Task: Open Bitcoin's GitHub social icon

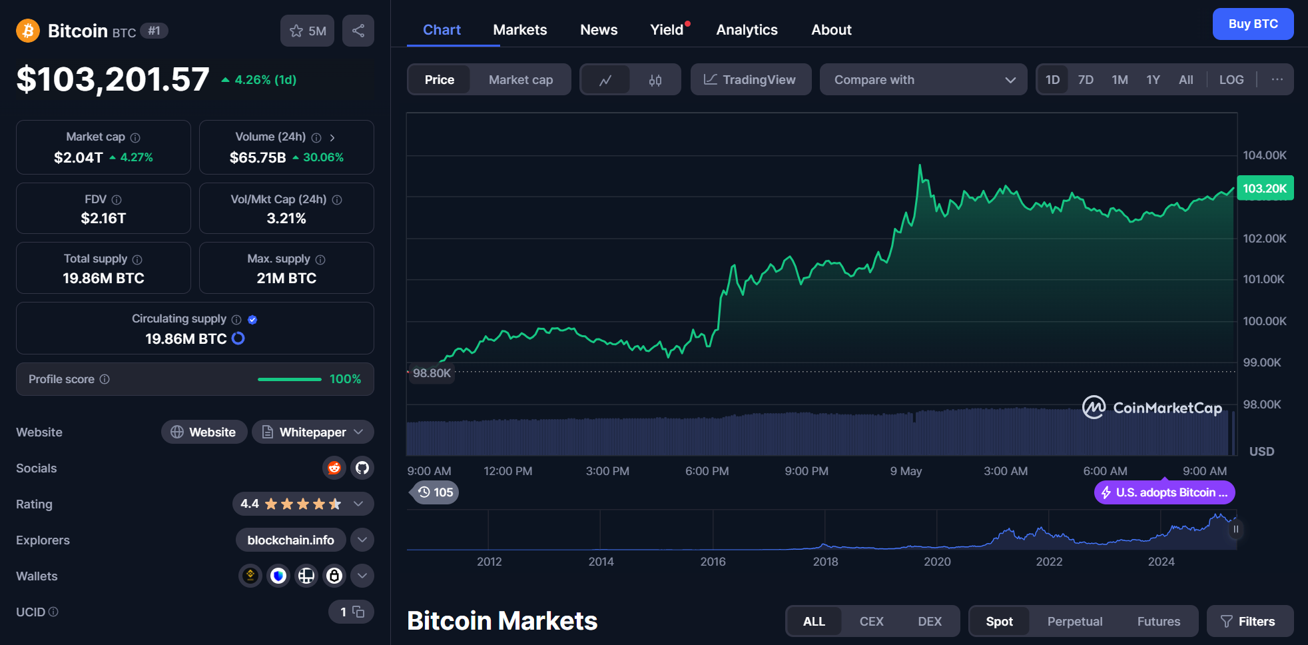Action: click(362, 468)
